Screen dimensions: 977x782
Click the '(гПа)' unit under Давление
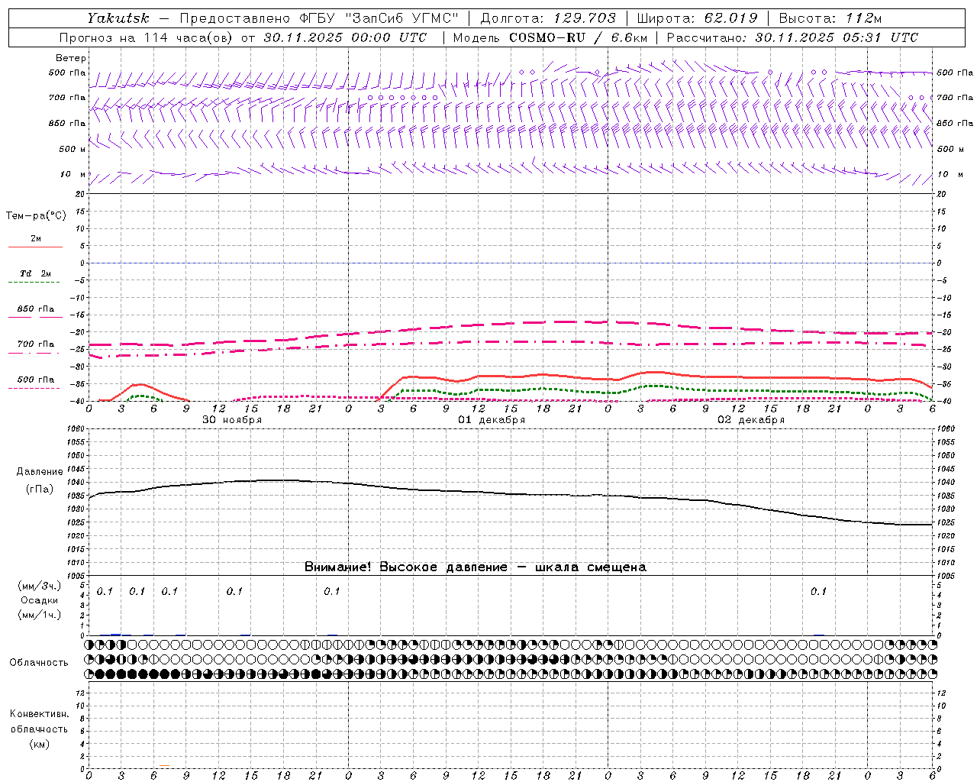coord(40,490)
